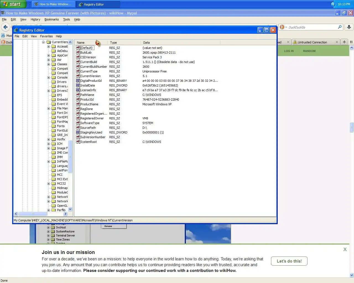Click the EFS folder icon

click(54, 95)
